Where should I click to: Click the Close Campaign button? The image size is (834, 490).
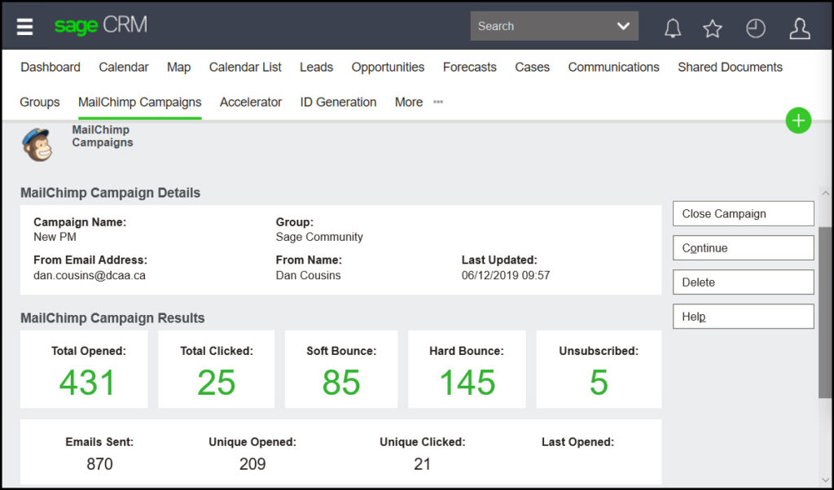(x=743, y=213)
